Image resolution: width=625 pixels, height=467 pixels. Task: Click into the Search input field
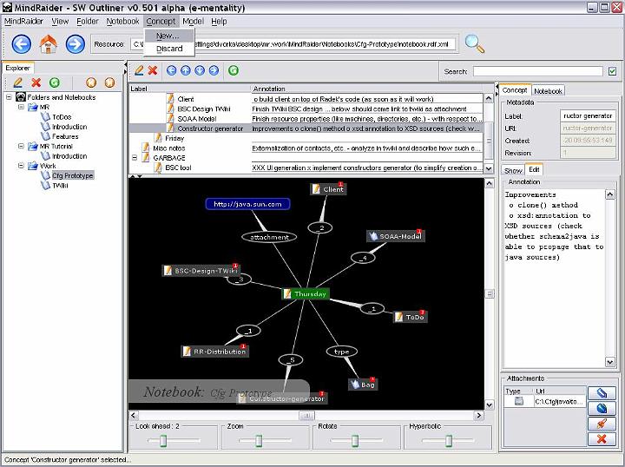(x=538, y=71)
